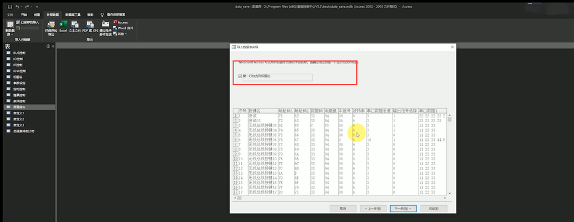
Task: Click the 串口数据1 column header
Action: pos(432,111)
